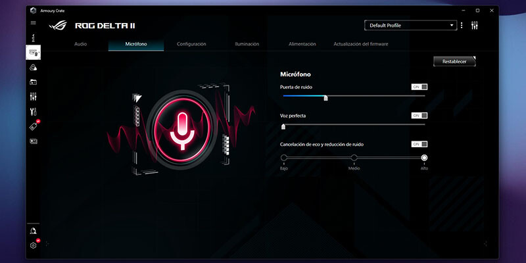Open the Devices sidebar icon

click(34, 53)
